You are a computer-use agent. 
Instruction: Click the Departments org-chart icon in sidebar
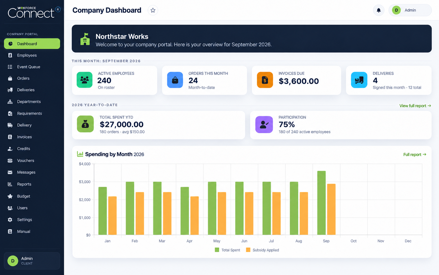pos(10,102)
